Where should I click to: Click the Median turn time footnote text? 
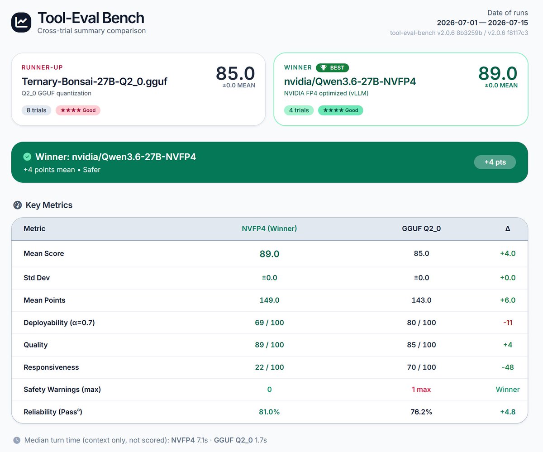click(146, 440)
